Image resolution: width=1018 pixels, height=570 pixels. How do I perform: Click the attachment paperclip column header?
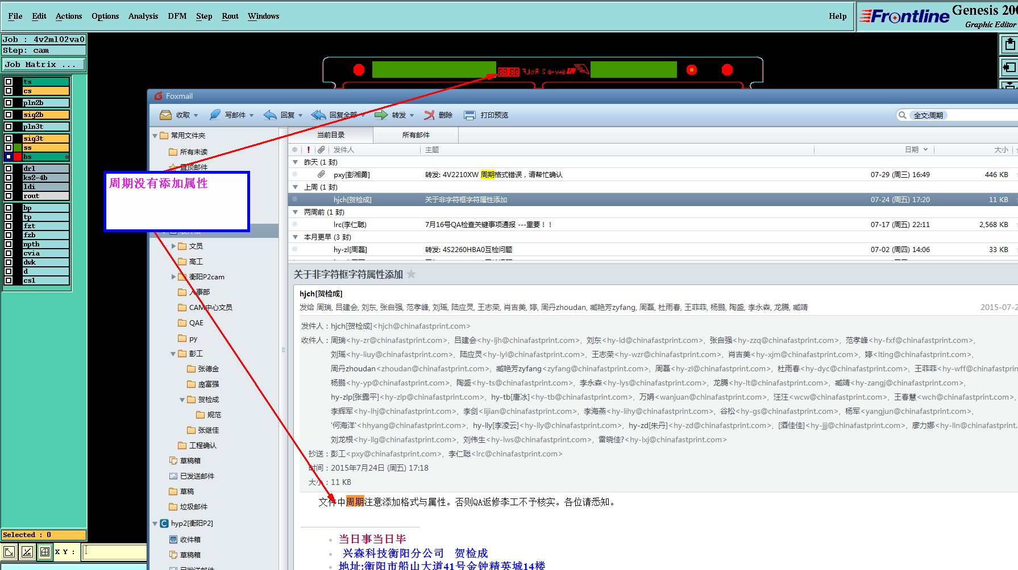point(322,149)
